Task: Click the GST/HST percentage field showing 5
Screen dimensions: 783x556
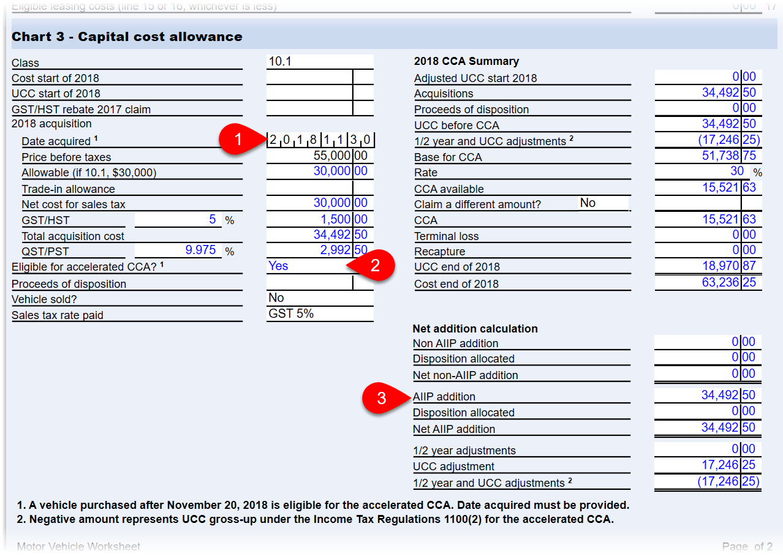Action: 178,219
